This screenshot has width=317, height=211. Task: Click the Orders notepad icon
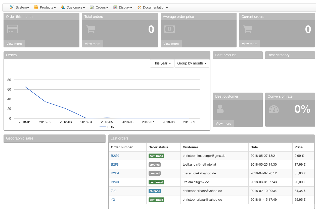(92, 7)
